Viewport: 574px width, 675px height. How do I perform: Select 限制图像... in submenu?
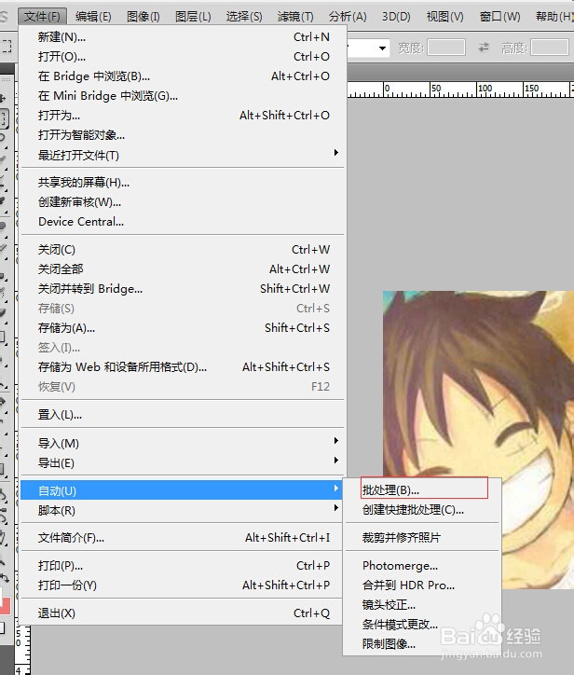(x=422, y=644)
